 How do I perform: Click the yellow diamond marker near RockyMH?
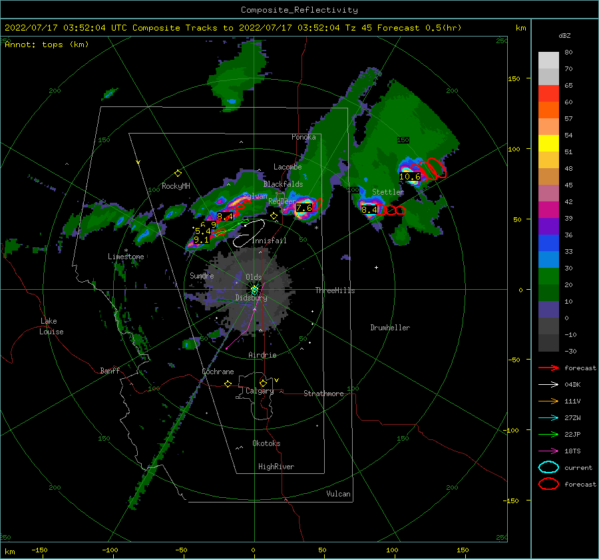pos(178,173)
